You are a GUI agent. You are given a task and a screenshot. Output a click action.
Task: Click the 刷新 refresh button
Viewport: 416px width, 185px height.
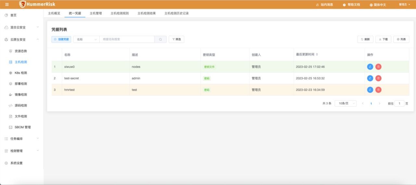pos(365,39)
